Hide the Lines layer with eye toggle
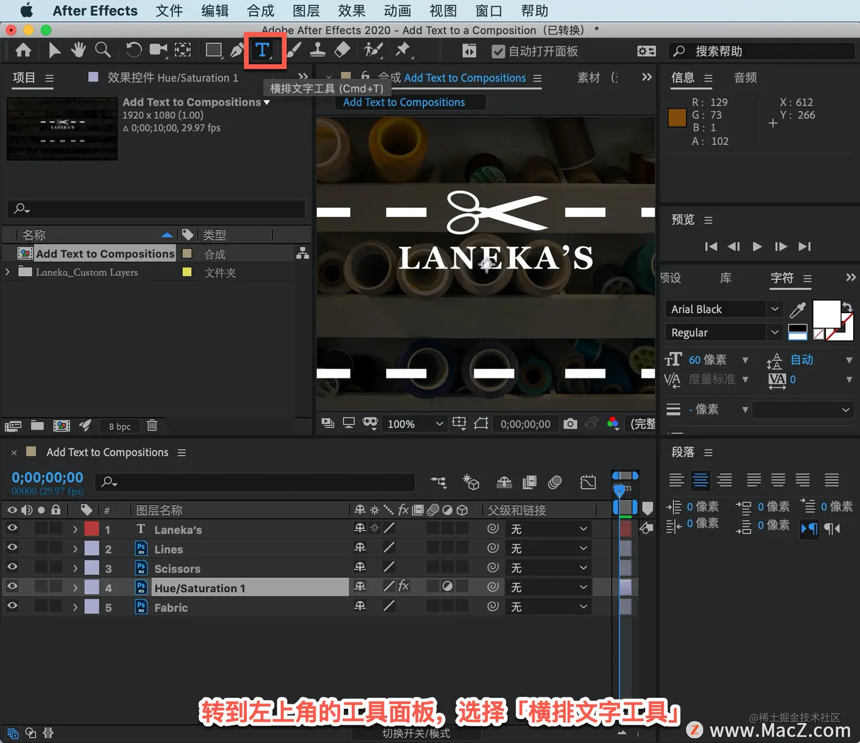Screen dimensions: 860x743 click(12, 548)
